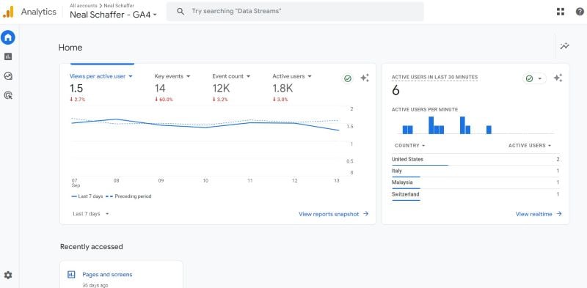Open Views per active user metric dropdown
The width and height of the screenshot is (587, 288).
point(101,76)
